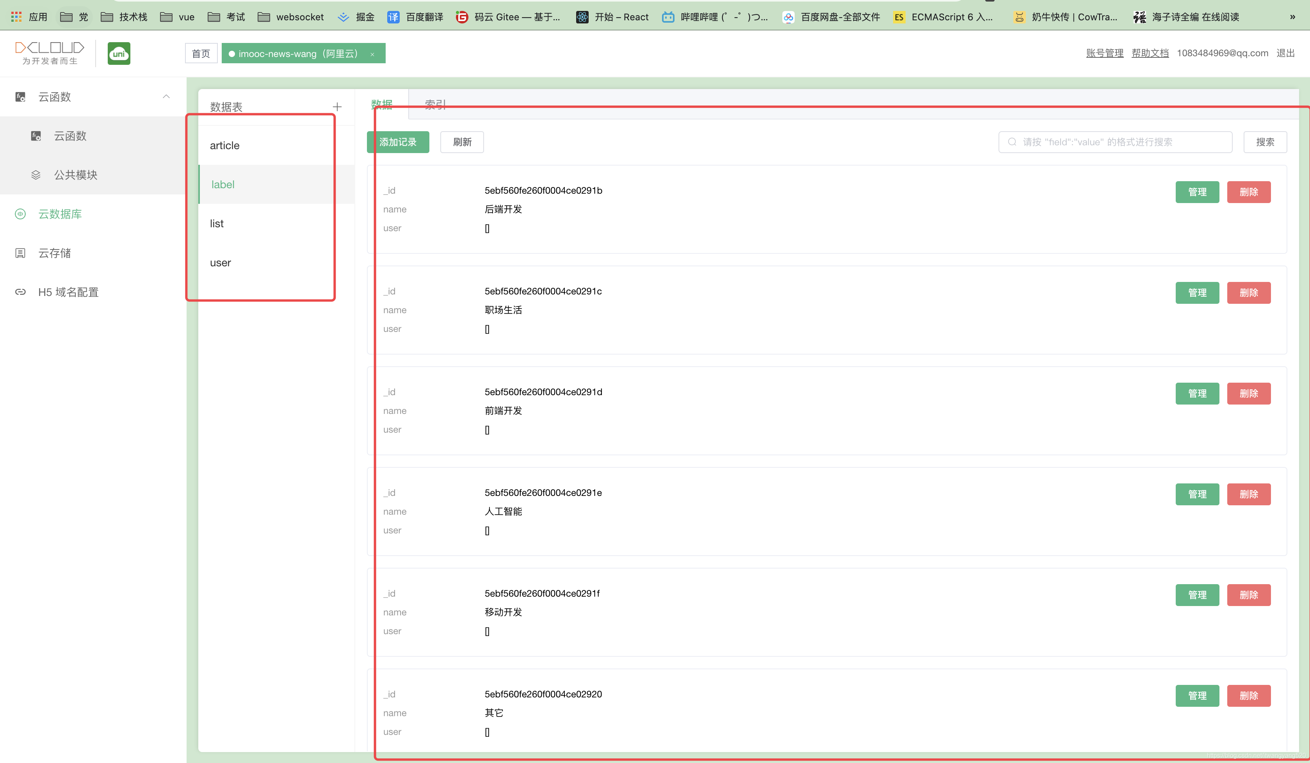This screenshot has width=1310, height=763.
Task: Open 账号管理 link
Action: pos(1105,53)
